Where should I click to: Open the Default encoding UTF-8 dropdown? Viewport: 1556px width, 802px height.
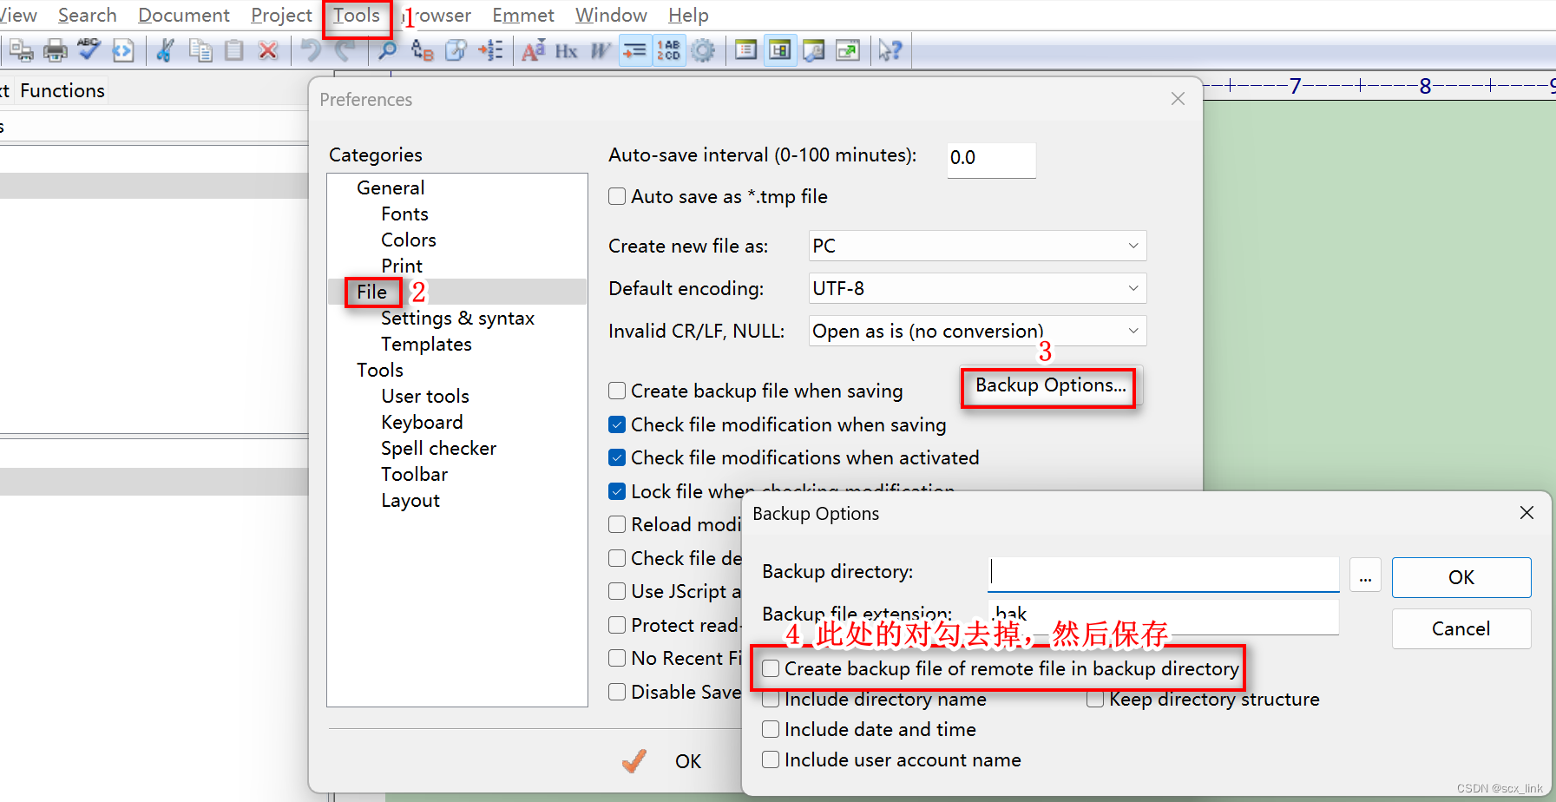pos(977,288)
